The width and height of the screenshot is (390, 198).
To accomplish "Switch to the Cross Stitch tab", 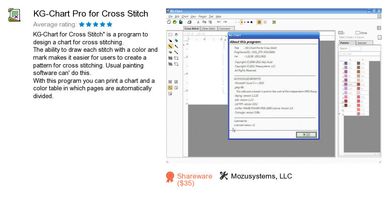I will click(x=192, y=29).
